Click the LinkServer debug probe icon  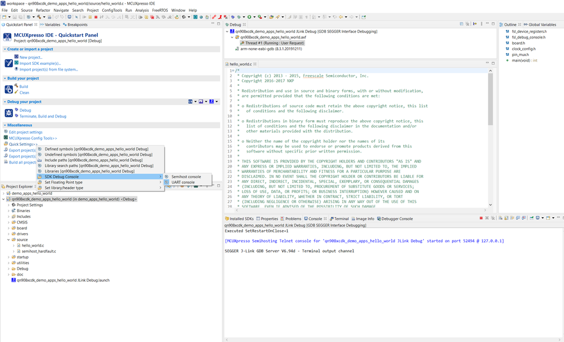[190, 102]
